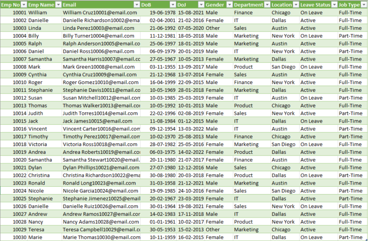The width and height of the screenshot is (368, 241).
Task: Select email cell William Cruz10001@email.com
Action: [101, 13]
